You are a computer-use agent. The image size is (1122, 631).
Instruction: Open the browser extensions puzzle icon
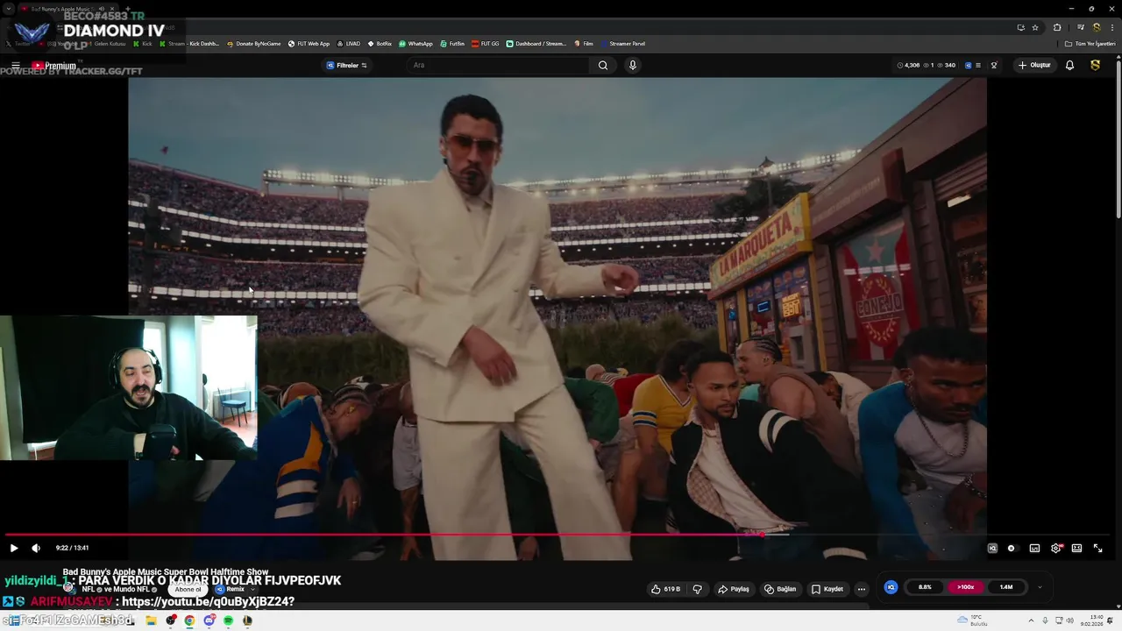[1057, 27]
